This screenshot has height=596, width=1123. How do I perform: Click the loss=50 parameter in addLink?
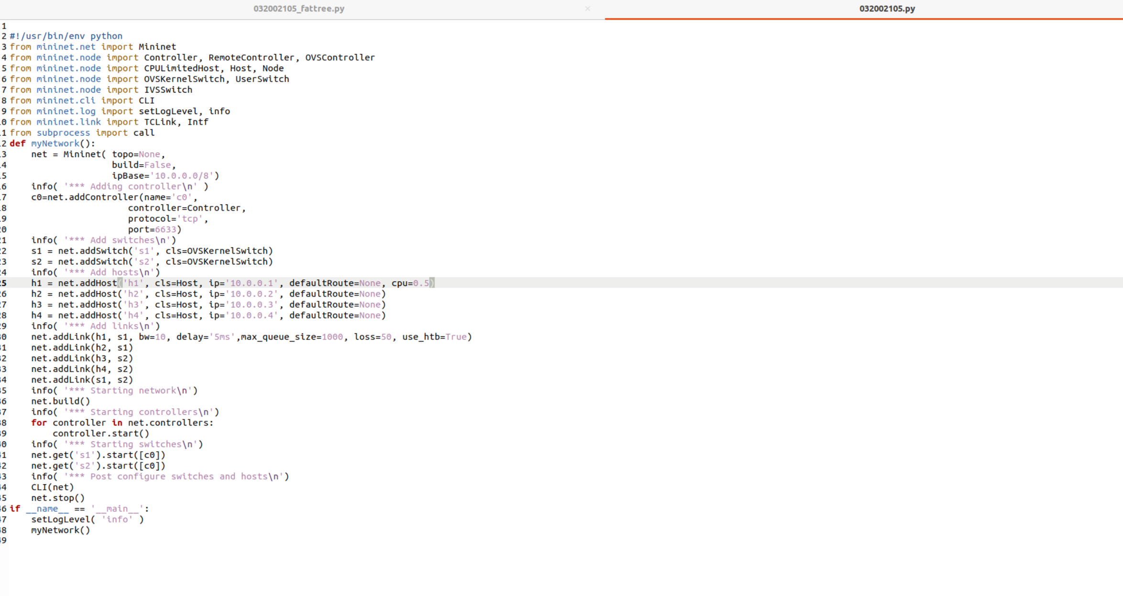(372, 337)
